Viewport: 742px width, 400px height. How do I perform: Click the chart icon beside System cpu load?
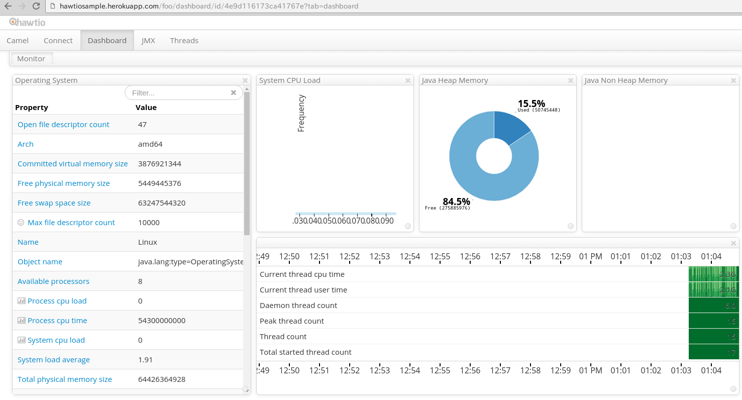(x=22, y=340)
